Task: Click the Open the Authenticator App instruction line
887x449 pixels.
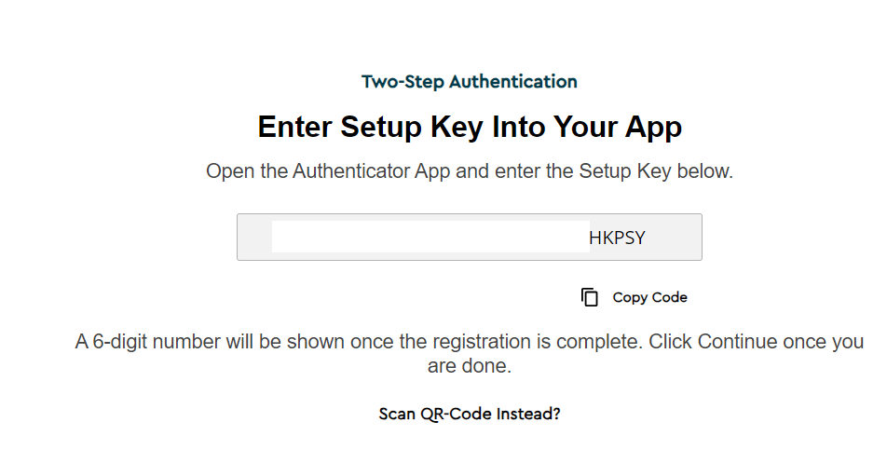Action: (470, 172)
